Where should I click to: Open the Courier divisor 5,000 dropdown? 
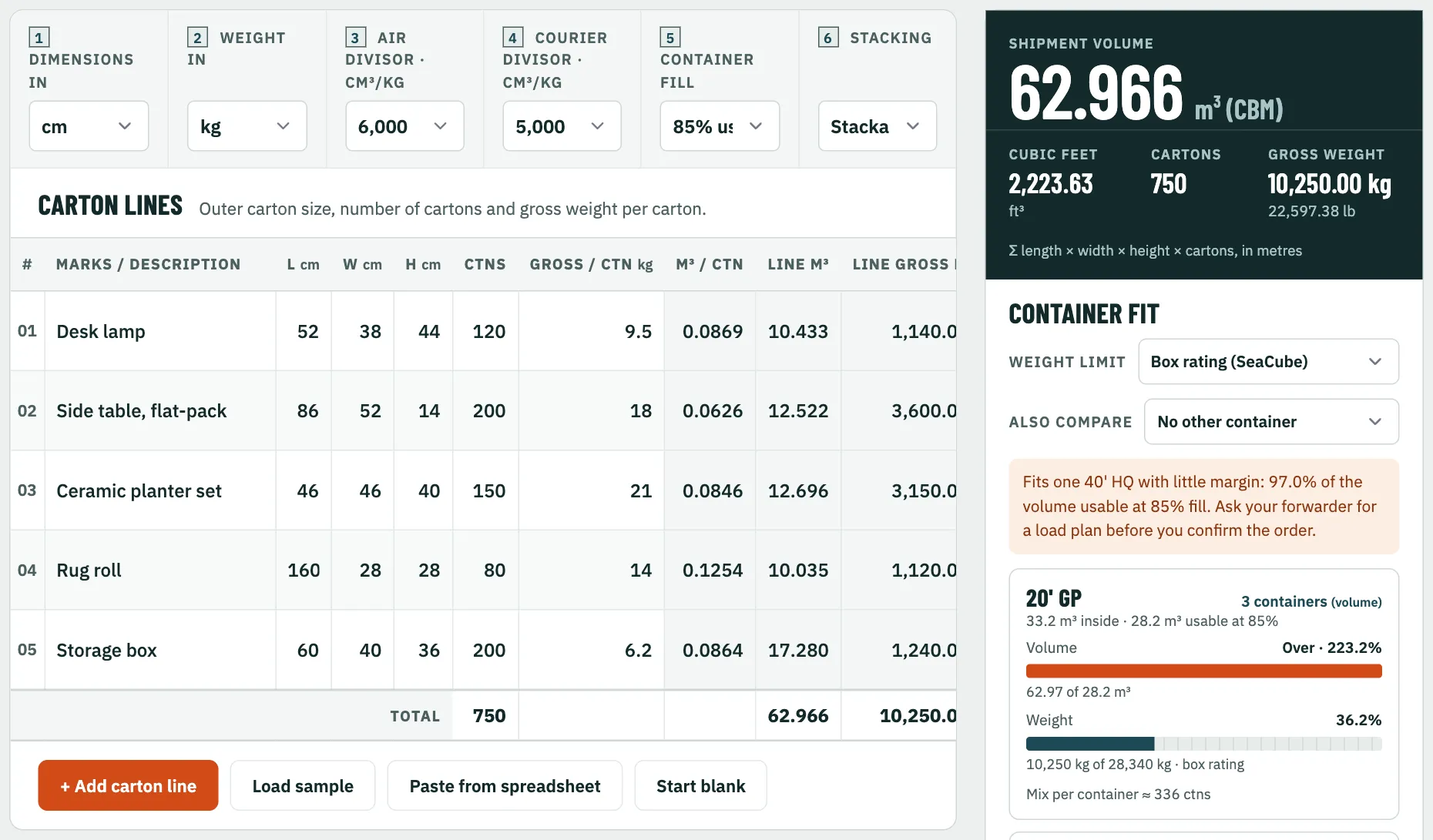click(562, 126)
